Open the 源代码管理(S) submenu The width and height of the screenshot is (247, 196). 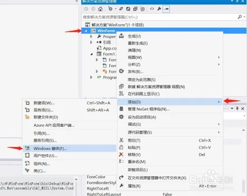pyautogui.click(x=170, y=132)
